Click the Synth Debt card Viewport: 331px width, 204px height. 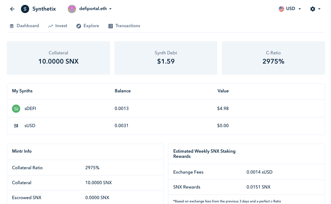tap(166, 58)
